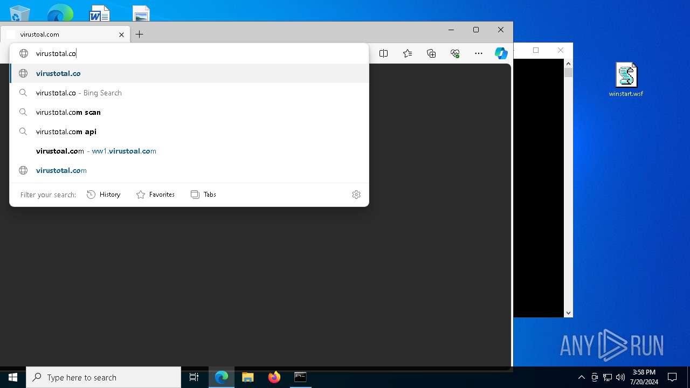
Task: Open Recycle Bin desktop icon
Action: (x=20, y=13)
